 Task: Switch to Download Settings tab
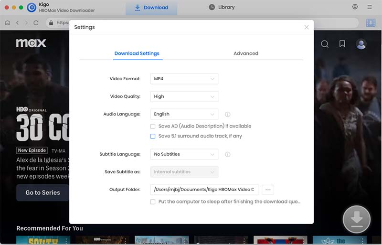(137, 53)
